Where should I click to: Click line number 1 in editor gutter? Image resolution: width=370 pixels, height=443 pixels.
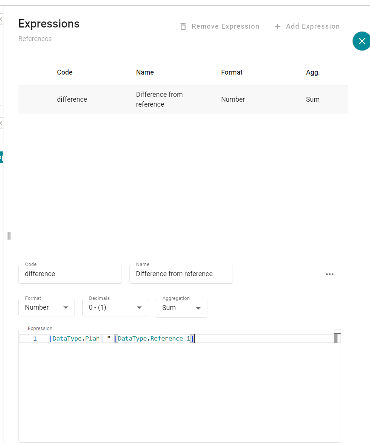point(35,339)
